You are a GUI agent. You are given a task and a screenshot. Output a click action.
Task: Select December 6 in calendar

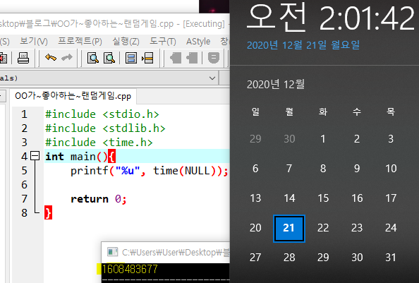(255, 169)
